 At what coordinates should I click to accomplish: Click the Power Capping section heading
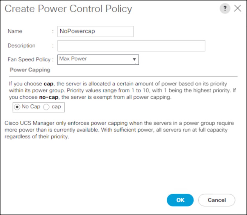click(30, 70)
